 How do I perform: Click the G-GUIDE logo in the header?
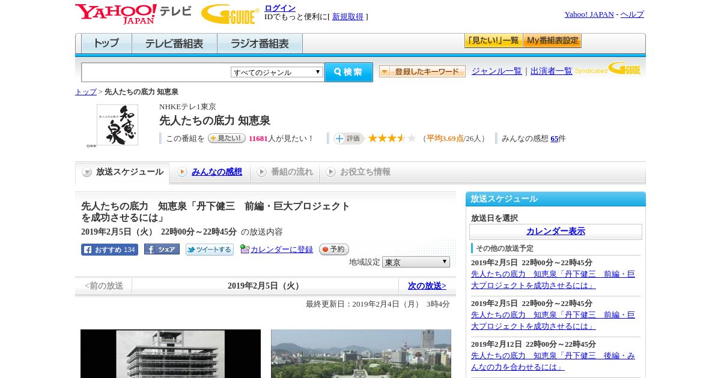pos(230,14)
